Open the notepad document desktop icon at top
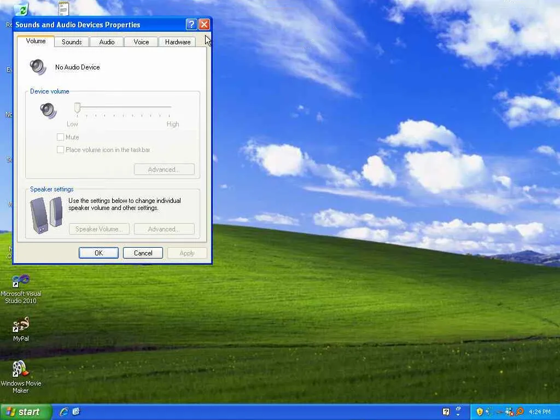Image resolution: width=560 pixels, height=420 pixels. (x=63, y=9)
